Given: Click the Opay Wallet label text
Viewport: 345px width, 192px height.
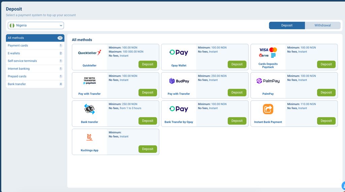Looking at the screenshot, I should coord(179,66).
